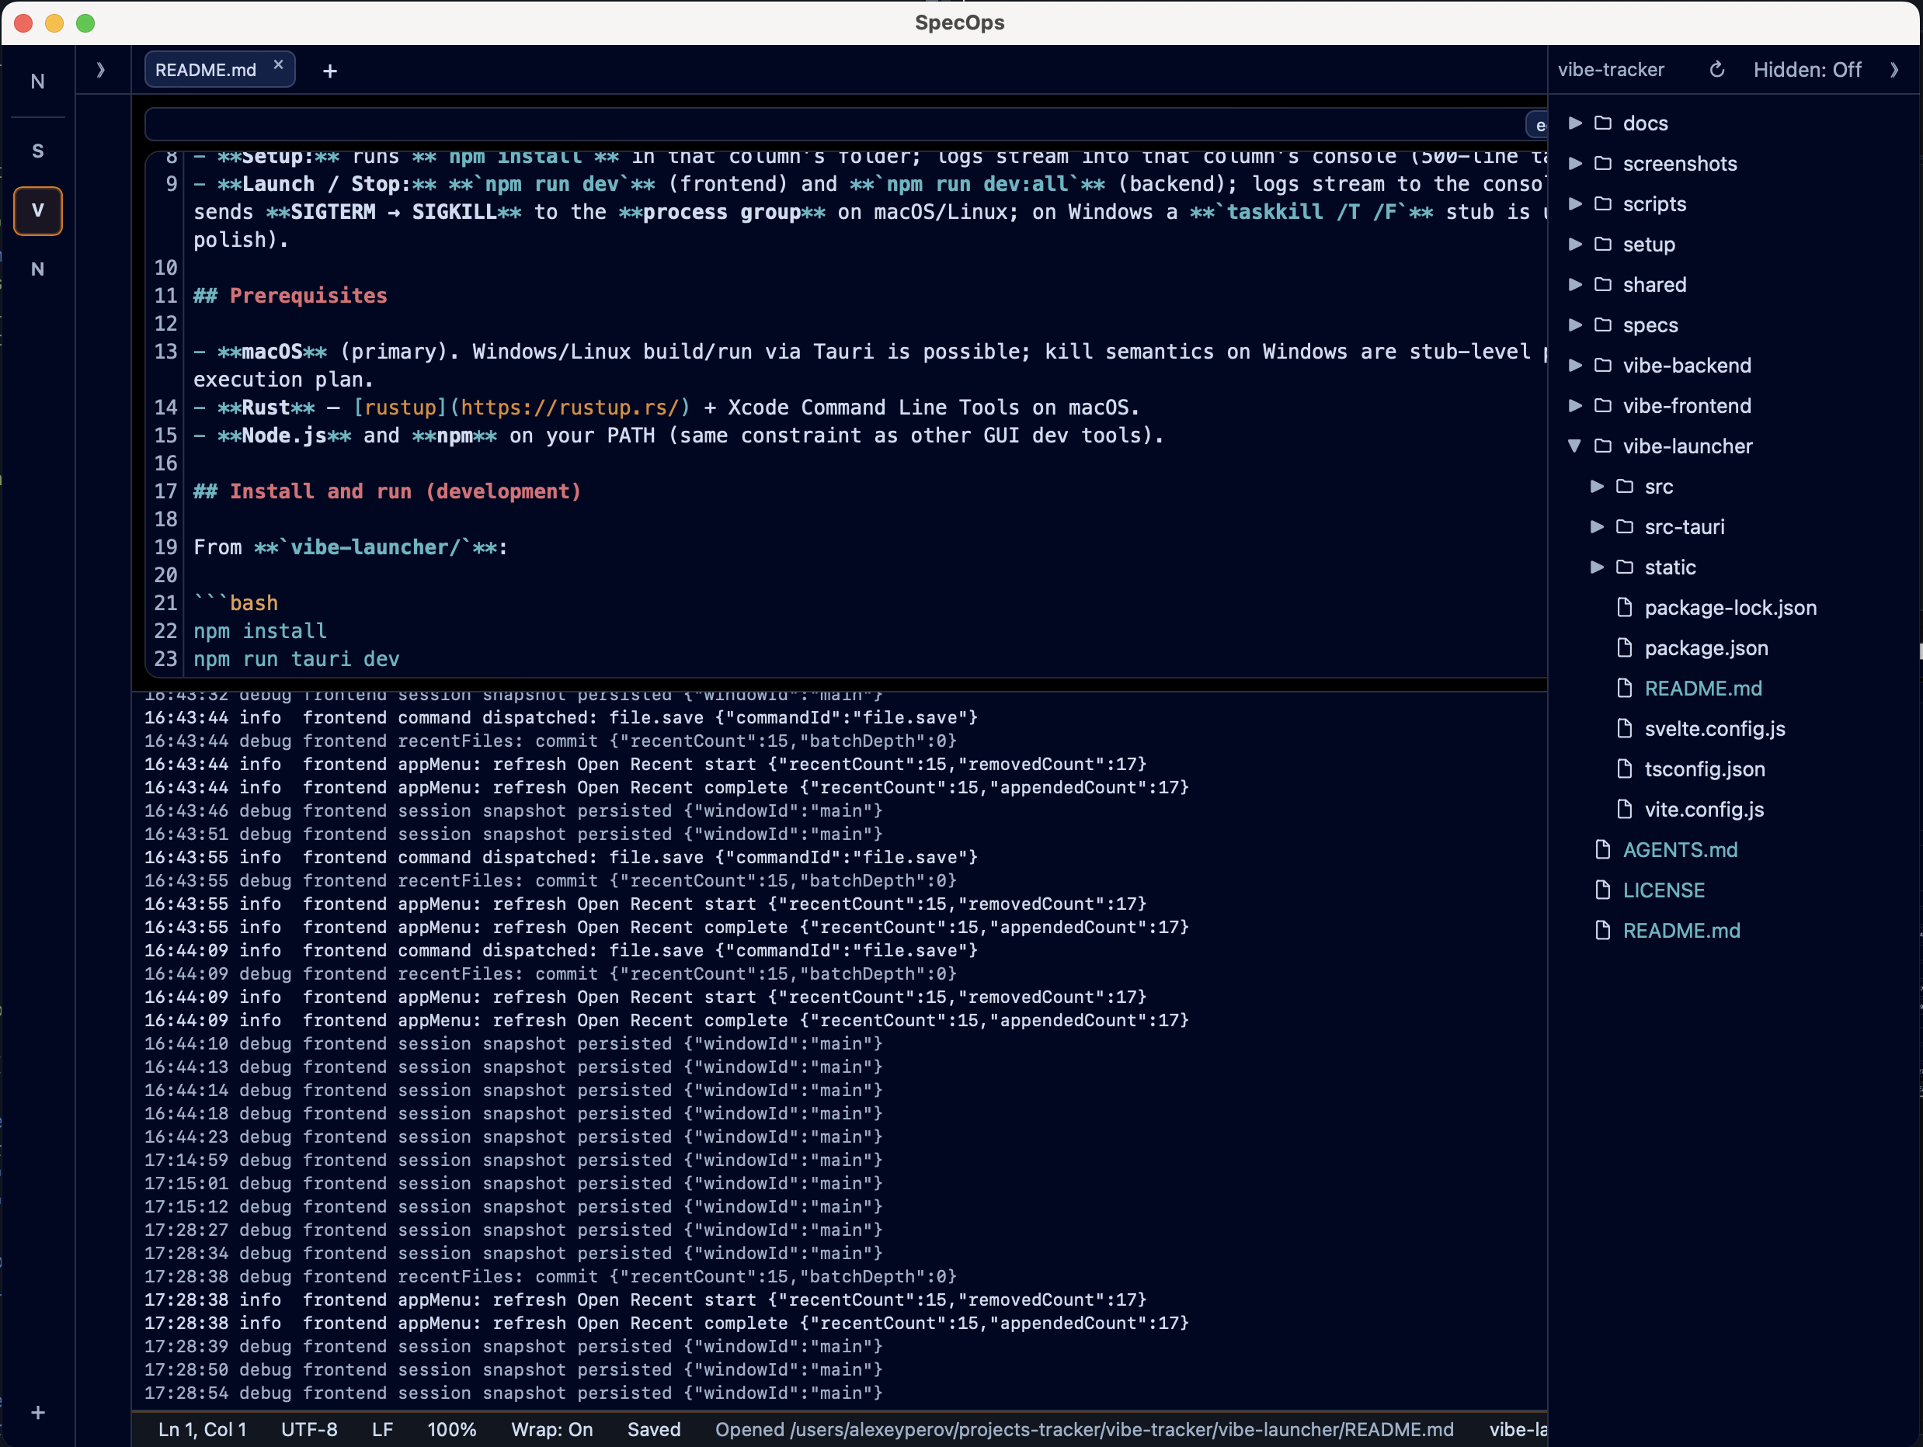
Task: Click the tsconfig.json file icon
Action: pos(1624,769)
